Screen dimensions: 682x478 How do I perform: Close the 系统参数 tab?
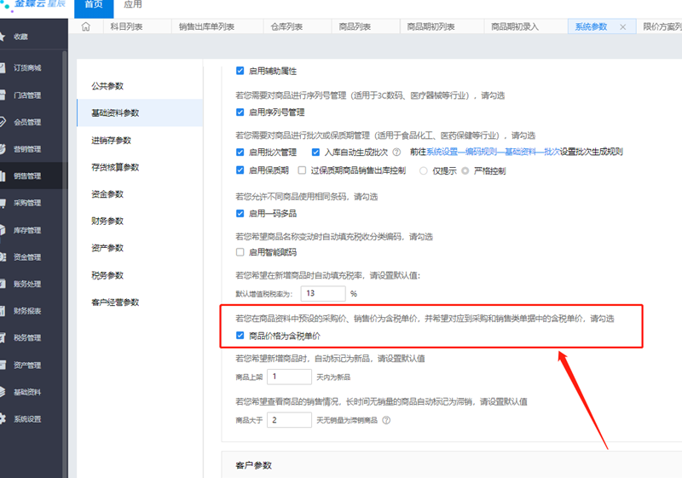coord(622,27)
